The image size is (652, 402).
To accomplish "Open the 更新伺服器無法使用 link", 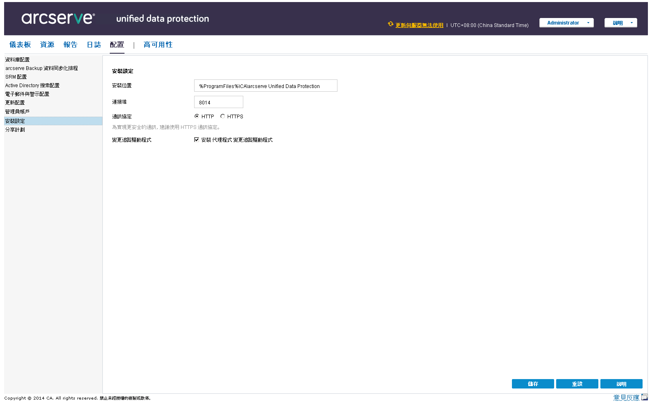I will coord(419,25).
